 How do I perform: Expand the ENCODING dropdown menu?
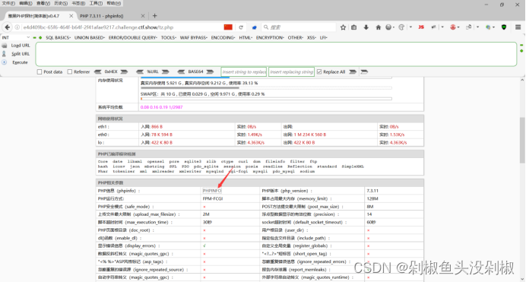click(x=223, y=37)
